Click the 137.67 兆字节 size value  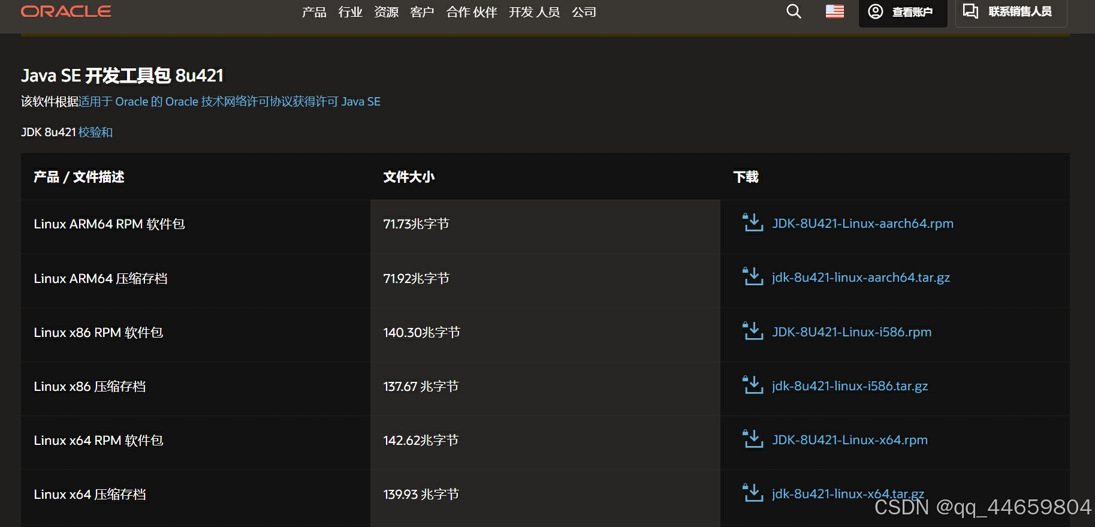click(x=421, y=386)
